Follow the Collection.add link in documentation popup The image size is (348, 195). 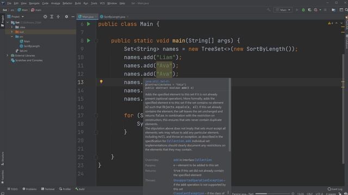tap(179, 141)
